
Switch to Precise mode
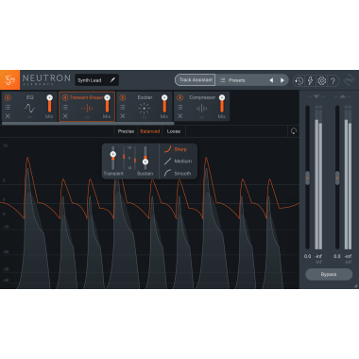pyautogui.click(x=126, y=131)
